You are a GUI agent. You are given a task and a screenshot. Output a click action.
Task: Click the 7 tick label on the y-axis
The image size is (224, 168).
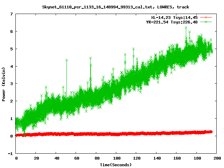pyautogui.click(x=11, y=14)
